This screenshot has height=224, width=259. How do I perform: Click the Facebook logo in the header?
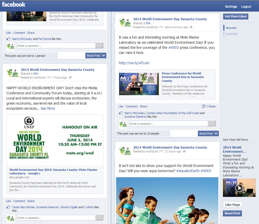point(14,4)
